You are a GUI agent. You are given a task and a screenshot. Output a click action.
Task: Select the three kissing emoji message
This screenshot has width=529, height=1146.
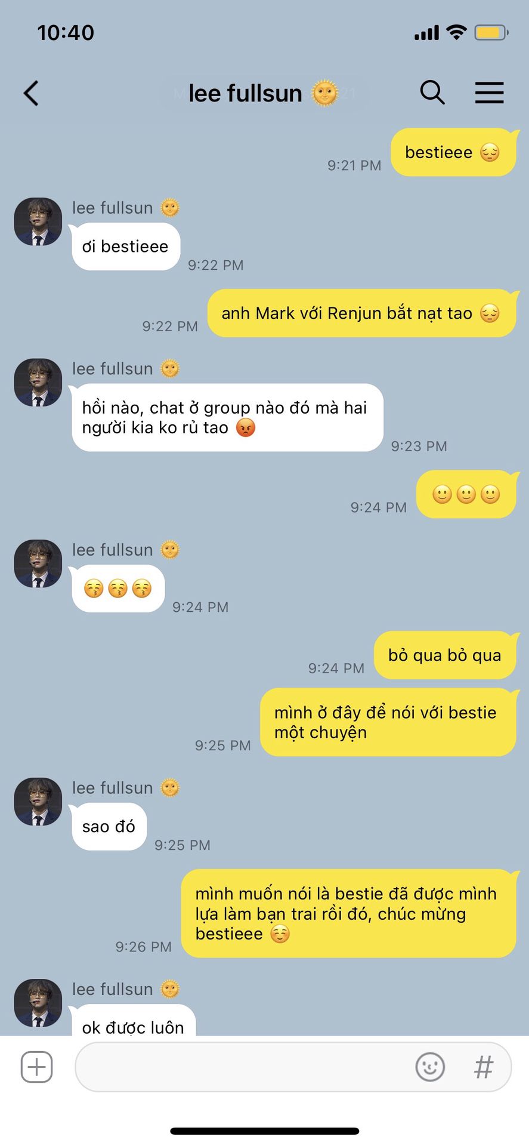pyautogui.click(x=118, y=589)
